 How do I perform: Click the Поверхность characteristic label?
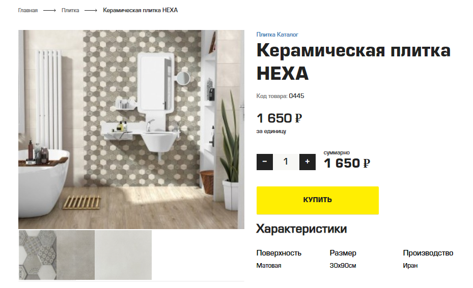[279, 253]
